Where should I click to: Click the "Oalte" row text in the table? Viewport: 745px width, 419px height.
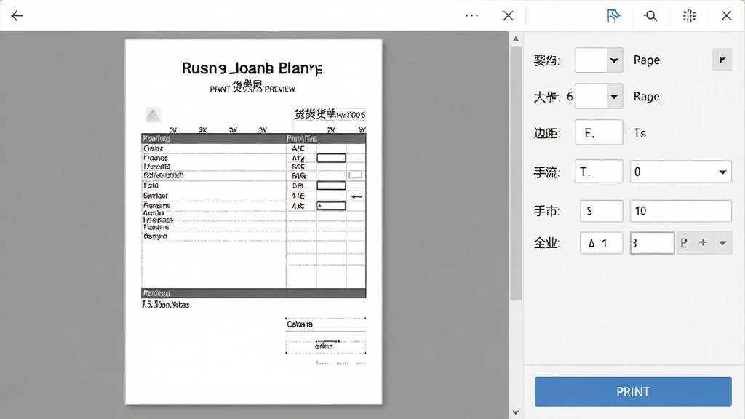153,148
